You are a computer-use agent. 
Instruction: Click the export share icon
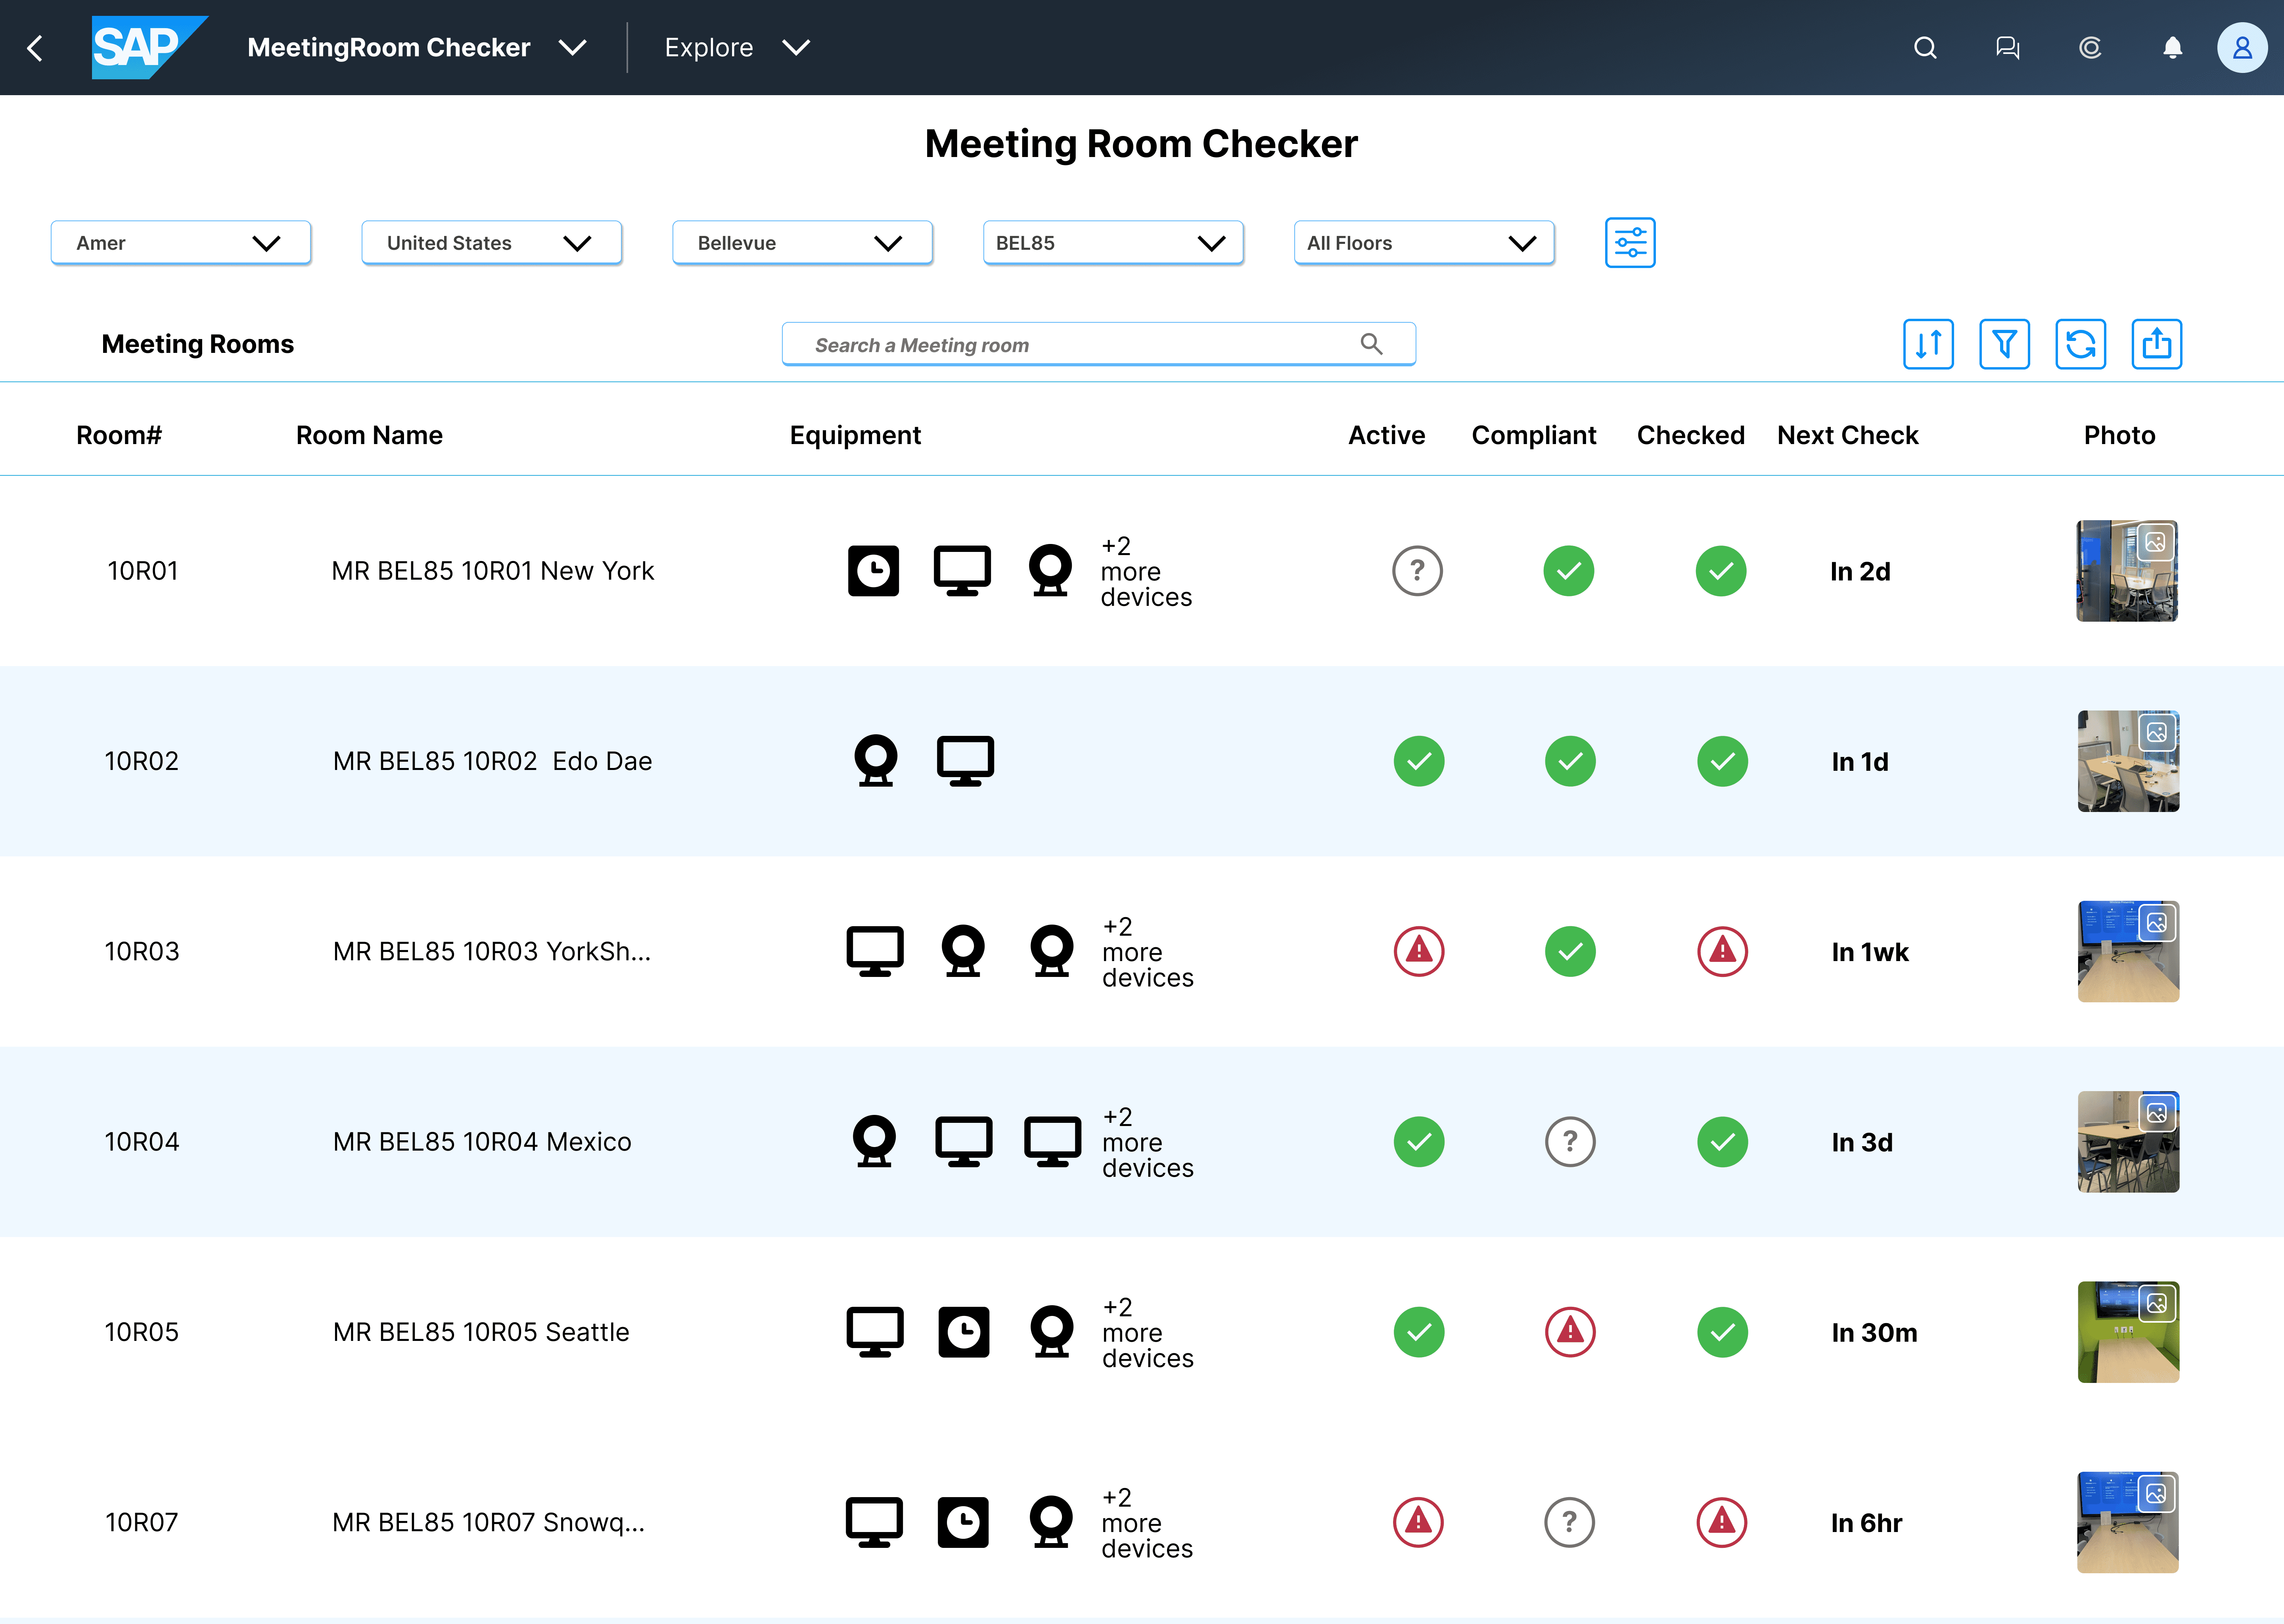click(x=2156, y=344)
